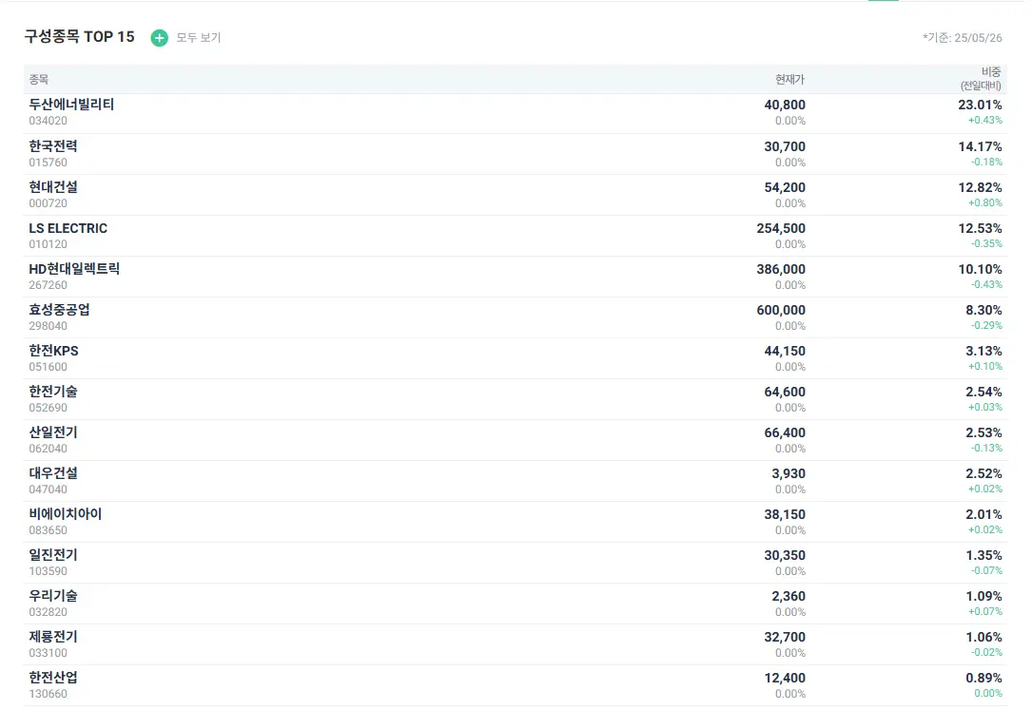The height and width of the screenshot is (710, 1032).
Task: Select 우리기술 stock name
Action: pos(52,595)
